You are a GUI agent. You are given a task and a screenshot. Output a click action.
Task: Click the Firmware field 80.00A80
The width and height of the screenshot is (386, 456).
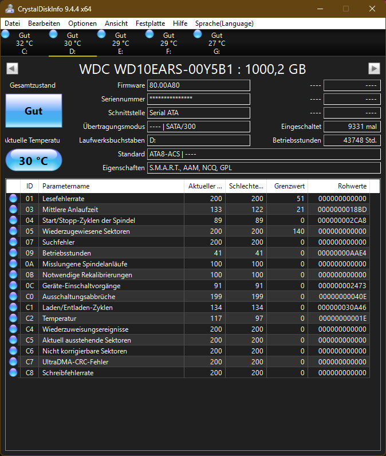[x=199, y=85]
